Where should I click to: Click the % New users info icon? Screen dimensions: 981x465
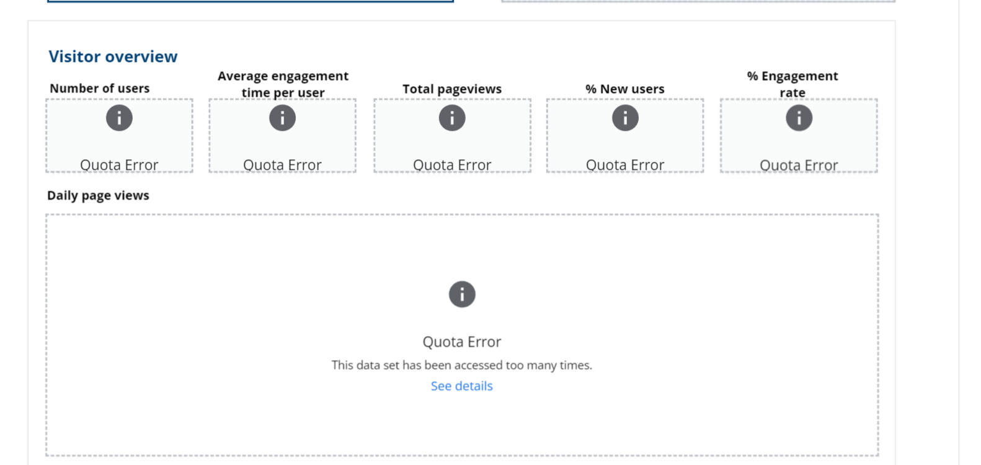coord(625,118)
